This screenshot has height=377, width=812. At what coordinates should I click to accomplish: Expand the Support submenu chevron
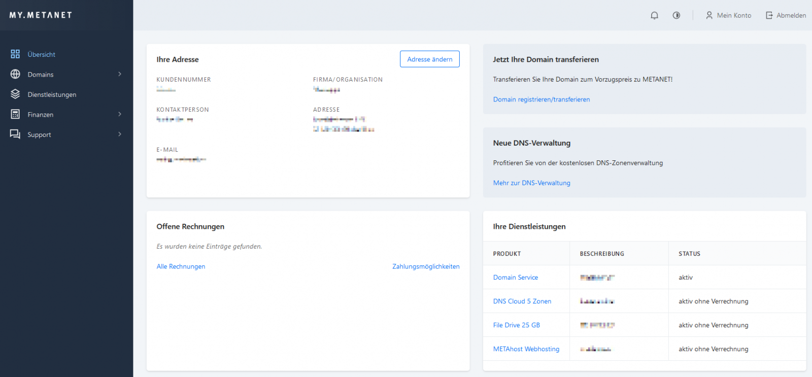click(x=120, y=134)
